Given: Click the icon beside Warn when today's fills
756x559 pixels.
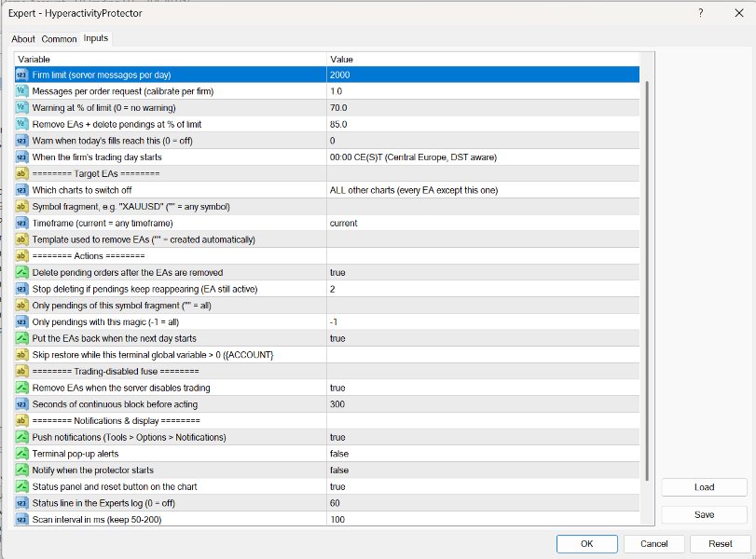Looking at the screenshot, I should click(x=21, y=141).
